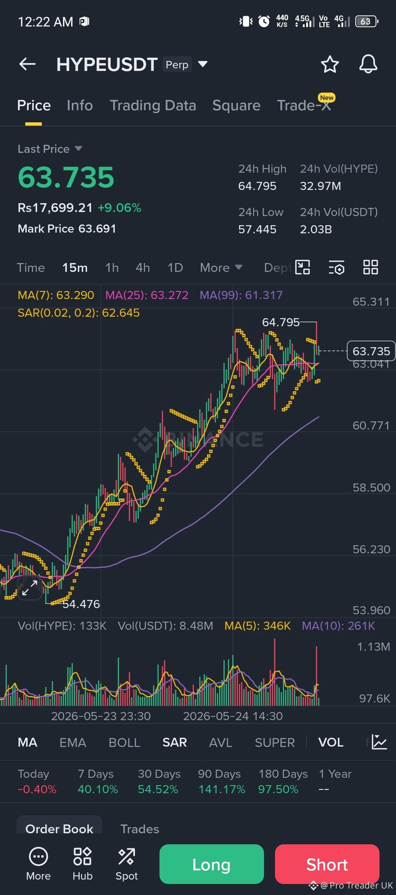
Task: Open indicator chart settings icon
Action: coord(379,742)
